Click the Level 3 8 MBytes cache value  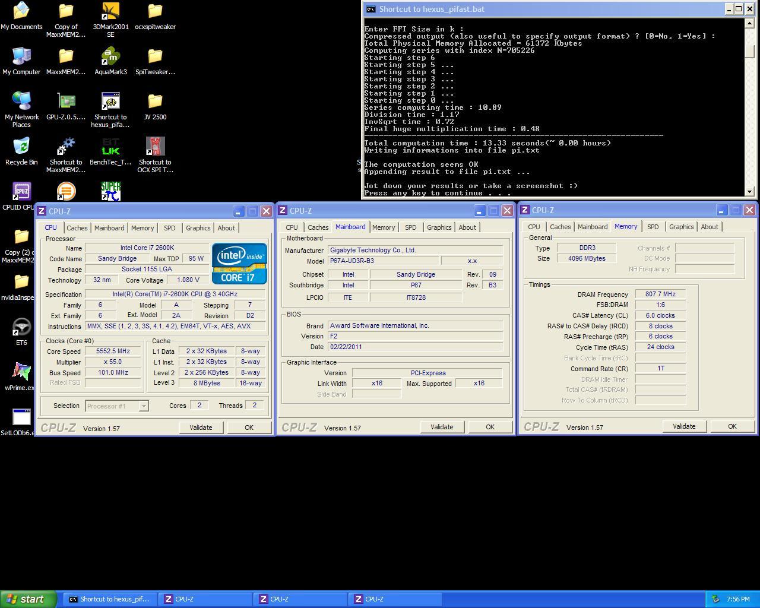[206, 384]
